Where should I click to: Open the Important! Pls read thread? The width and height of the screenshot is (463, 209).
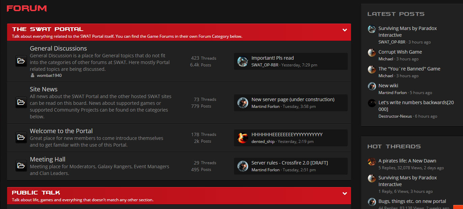[272, 58]
